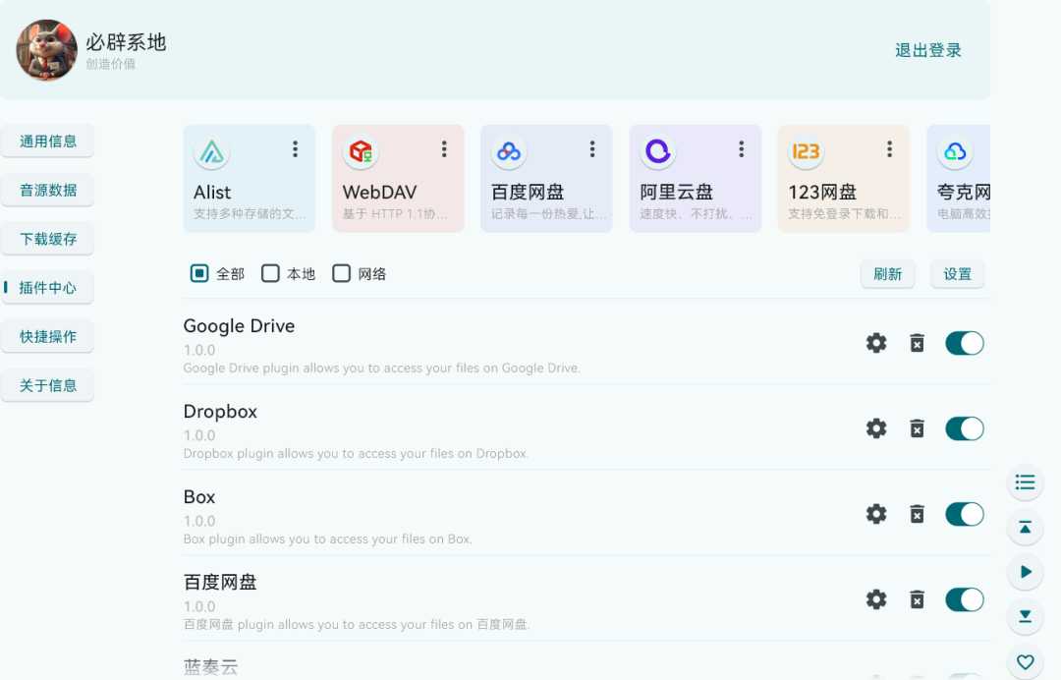Screen dimensions: 1061x680
Task: Open plugin 设置 button
Action: pyautogui.click(x=957, y=274)
